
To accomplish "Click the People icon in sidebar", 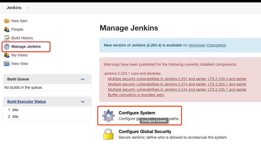I will 7,29.
